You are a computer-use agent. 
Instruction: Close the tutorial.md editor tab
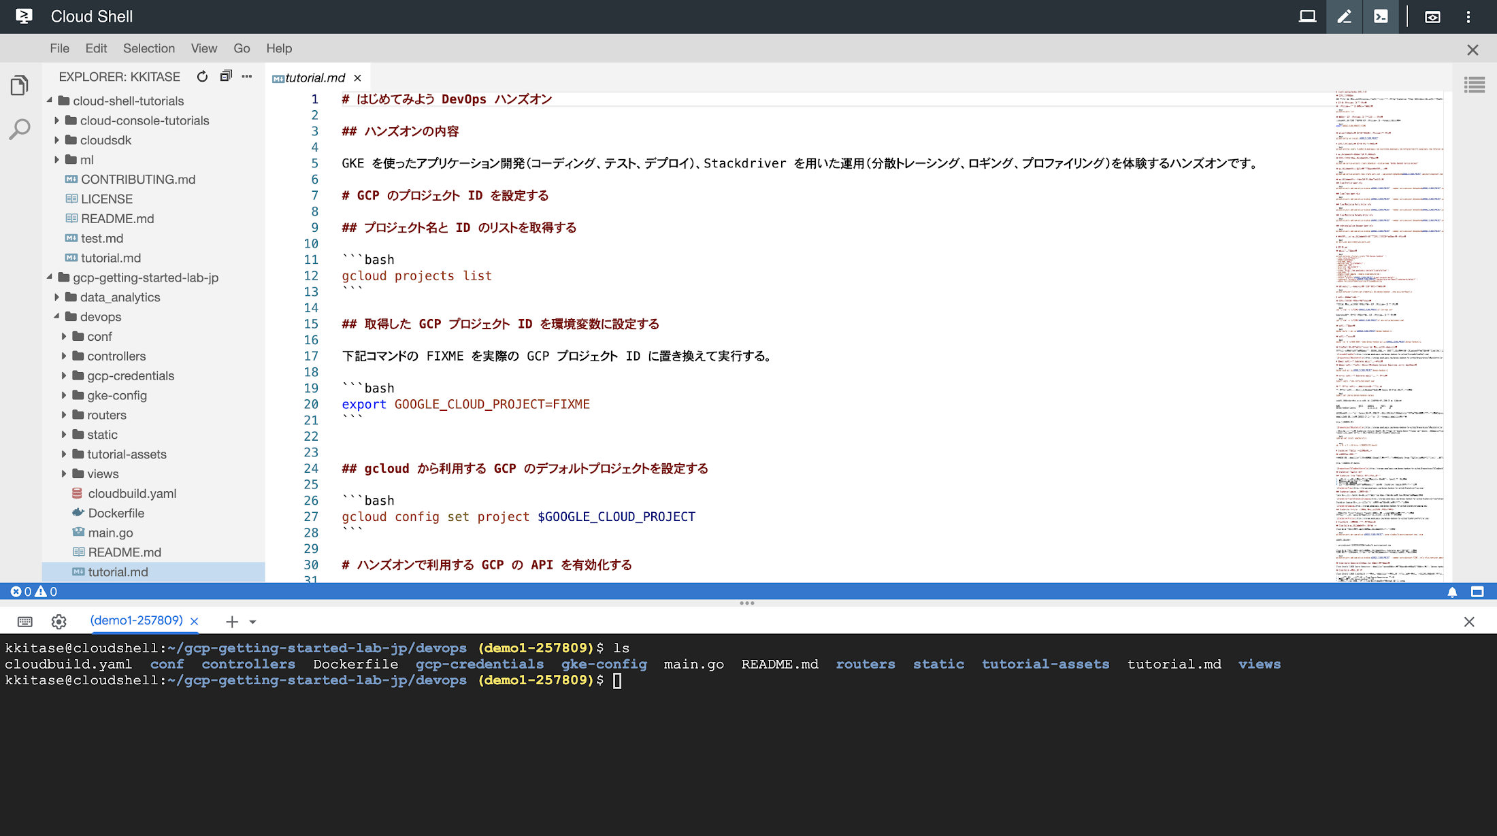[357, 78]
